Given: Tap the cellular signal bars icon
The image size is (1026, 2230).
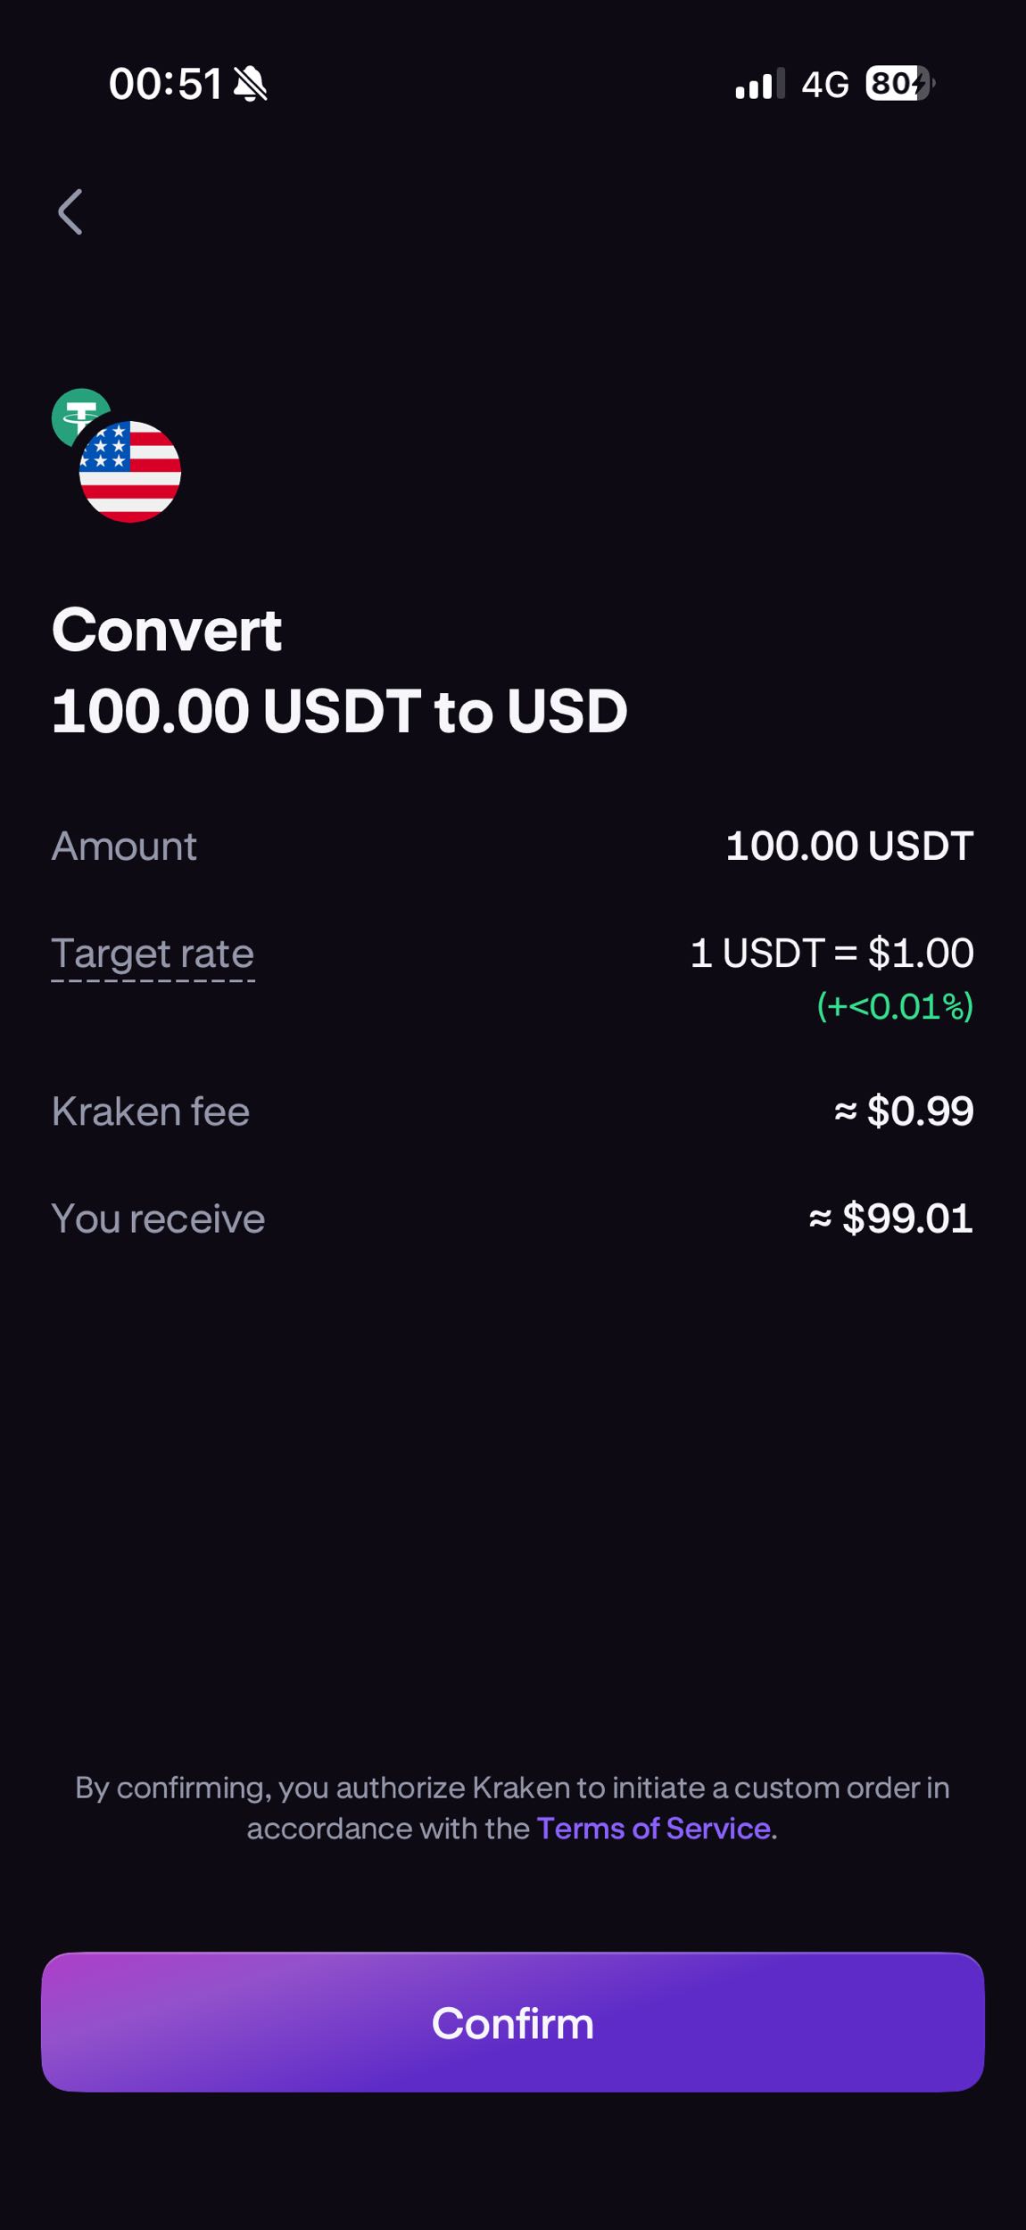Looking at the screenshot, I should [x=759, y=85].
